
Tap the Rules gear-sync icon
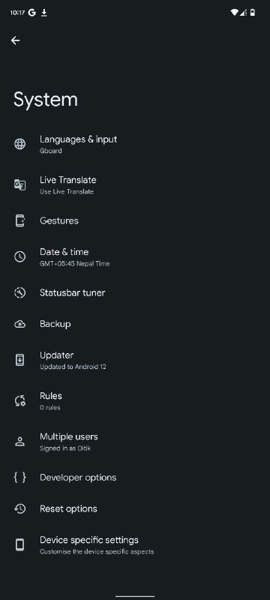point(20,400)
